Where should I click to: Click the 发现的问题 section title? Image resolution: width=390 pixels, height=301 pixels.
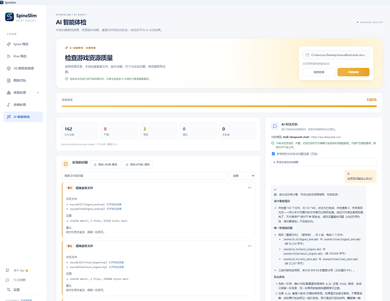click(x=80, y=162)
